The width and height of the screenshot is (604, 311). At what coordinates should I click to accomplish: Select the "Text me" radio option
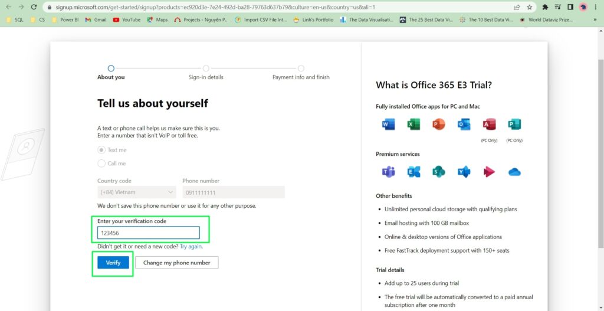(x=101, y=150)
